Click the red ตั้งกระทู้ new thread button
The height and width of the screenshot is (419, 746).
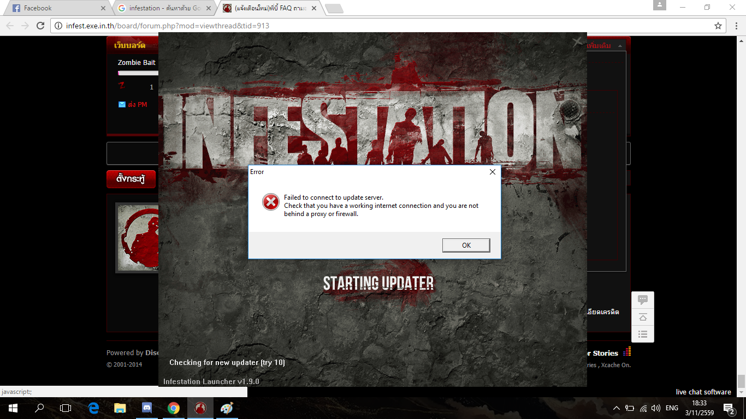131,179
